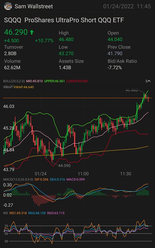Tap the RSI3:63.115 label
This screenshot has width=155, height=248.
56,213
